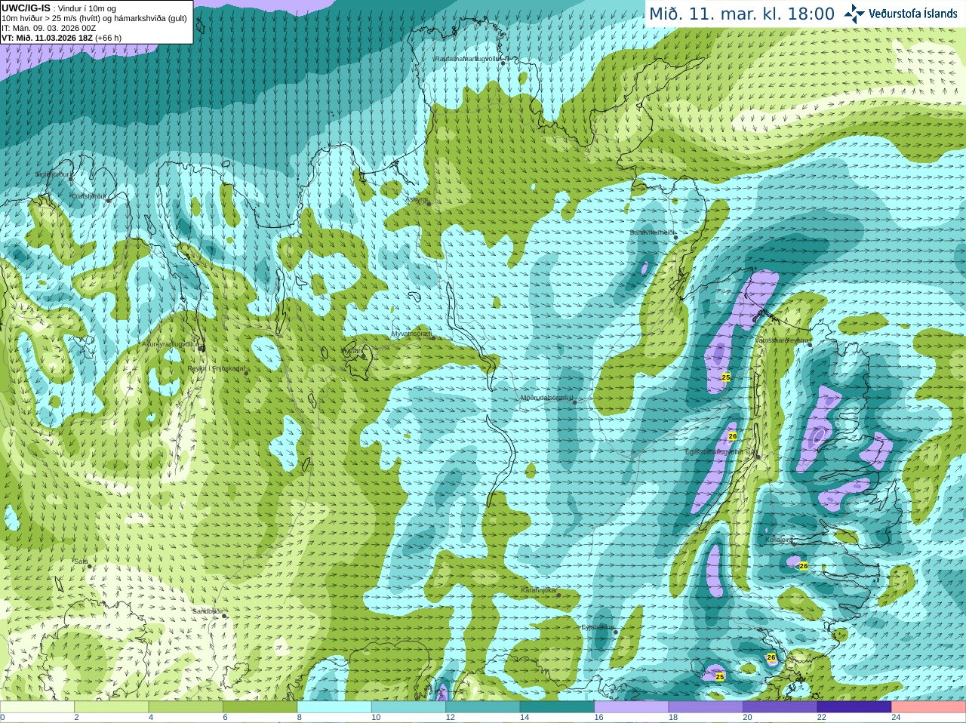
Task: Click the legend scale number 24
Action: [x=896, y=718]
